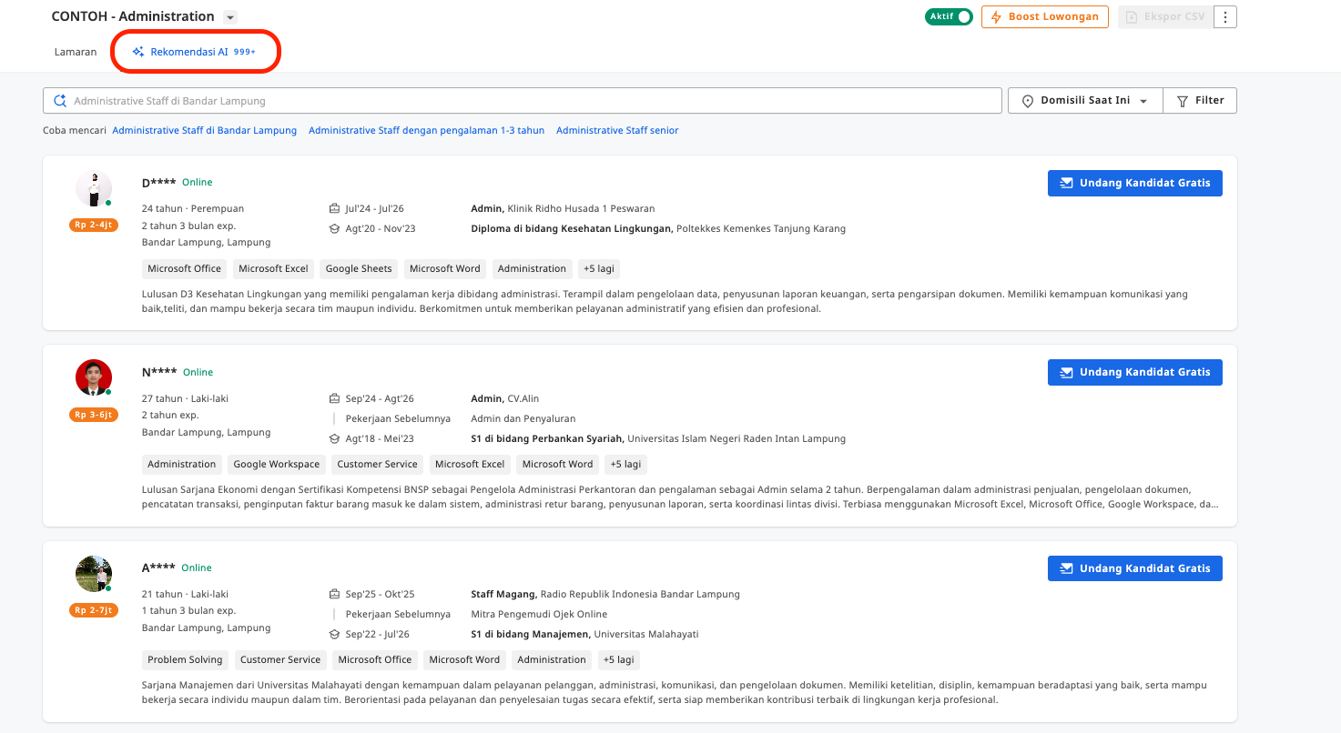The image size is (1341, 733).
Task: Click the Google Workspace skill tag
Action: point(277,464)
